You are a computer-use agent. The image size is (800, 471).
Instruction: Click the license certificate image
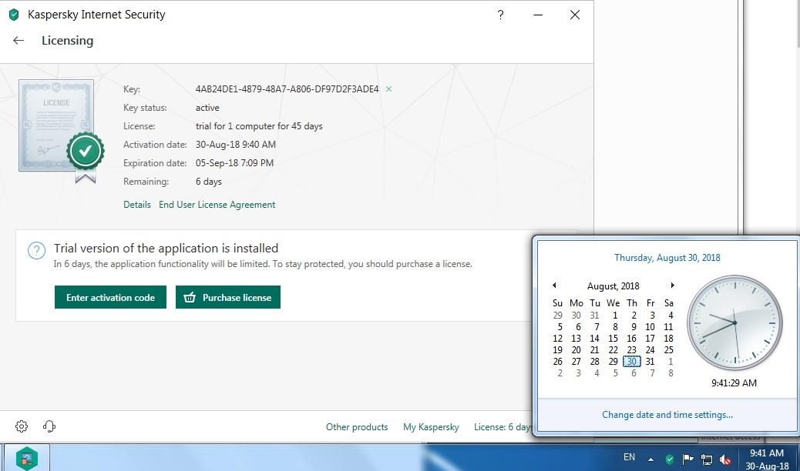point(61,131)
